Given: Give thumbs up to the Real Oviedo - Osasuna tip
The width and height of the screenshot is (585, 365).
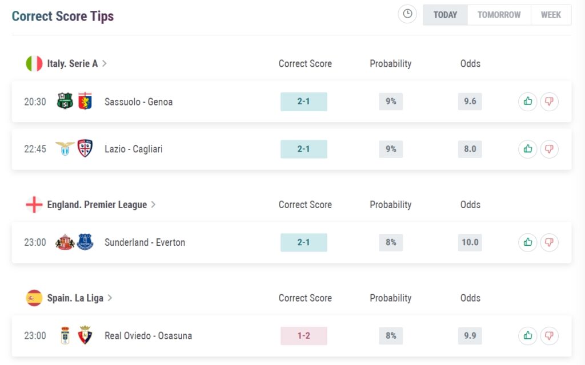Looking at the screenshot, I should pos(527,335).
